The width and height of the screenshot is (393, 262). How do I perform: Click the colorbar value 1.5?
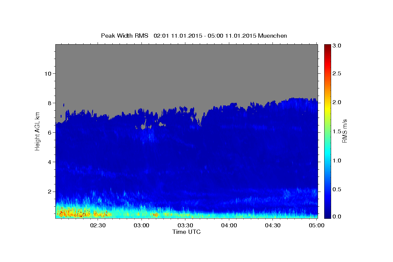(x=337, y=131)
